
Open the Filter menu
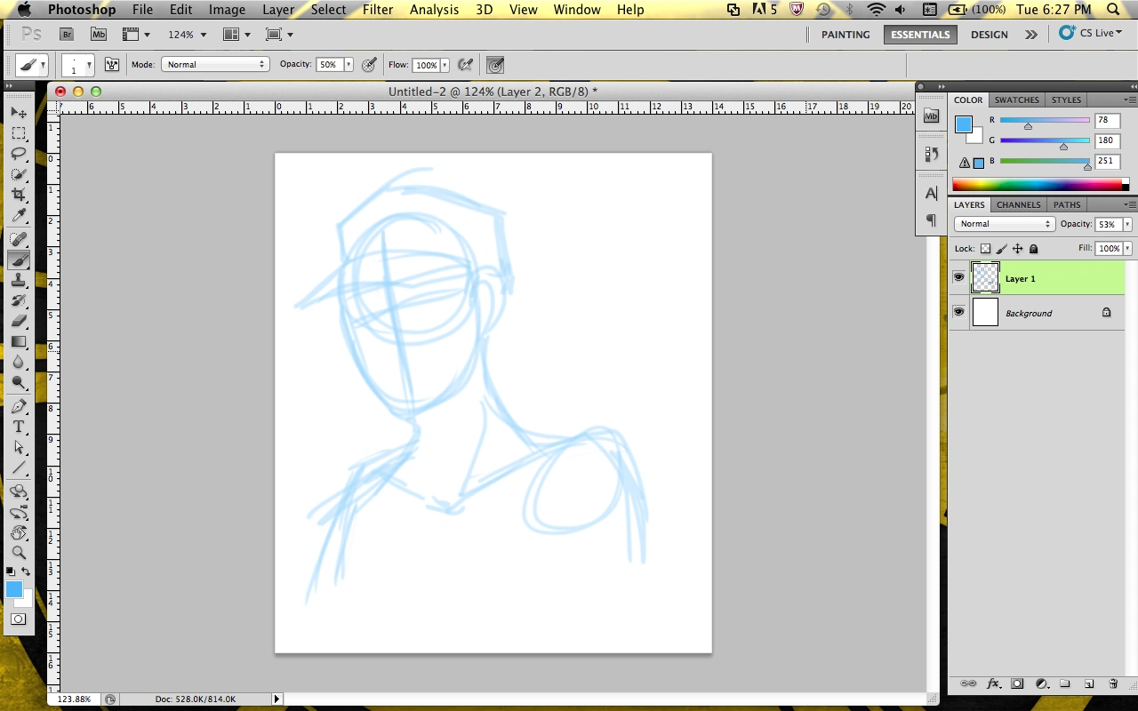coord(378,10)
